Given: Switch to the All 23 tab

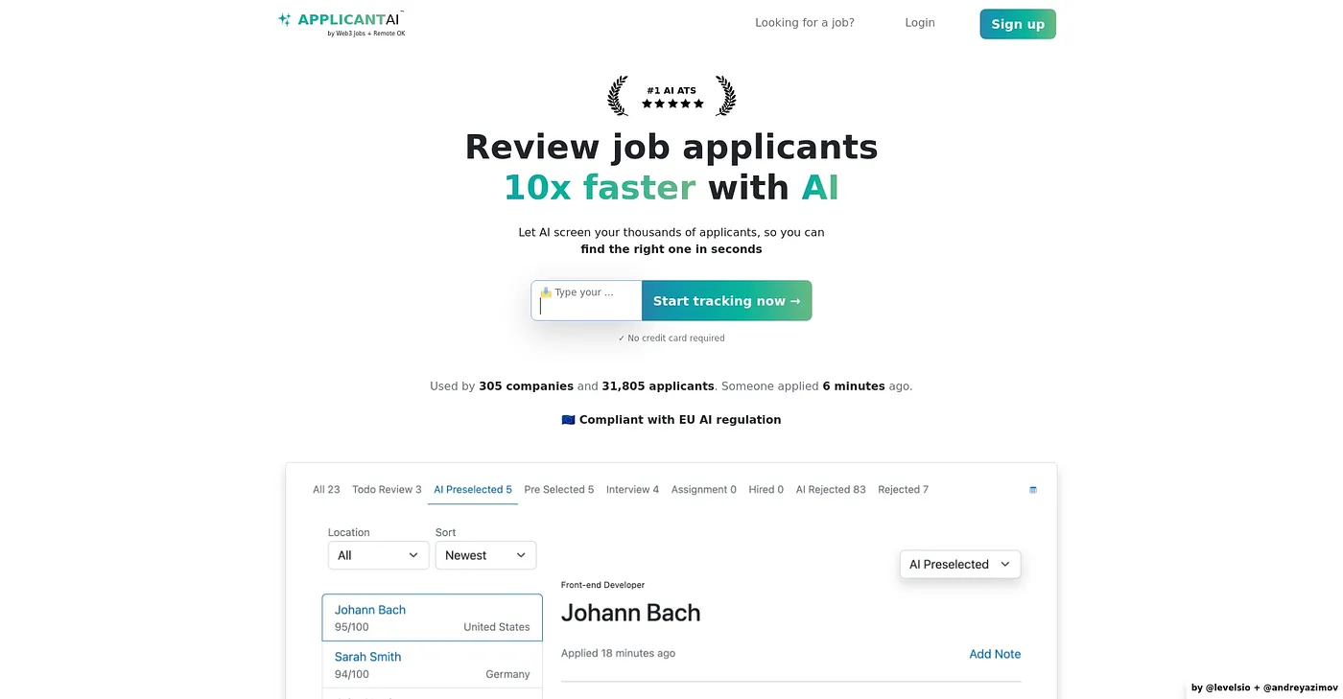Looking at the screenshot, I should pos(326,489).
